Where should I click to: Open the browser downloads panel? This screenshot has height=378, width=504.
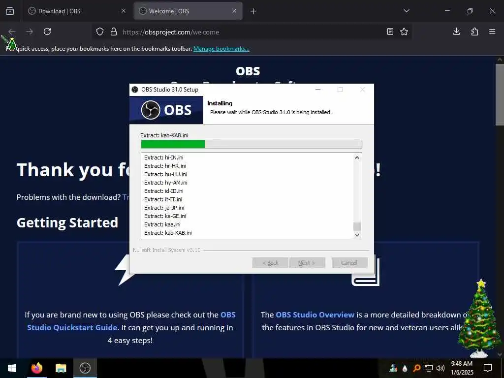[456, 31]
